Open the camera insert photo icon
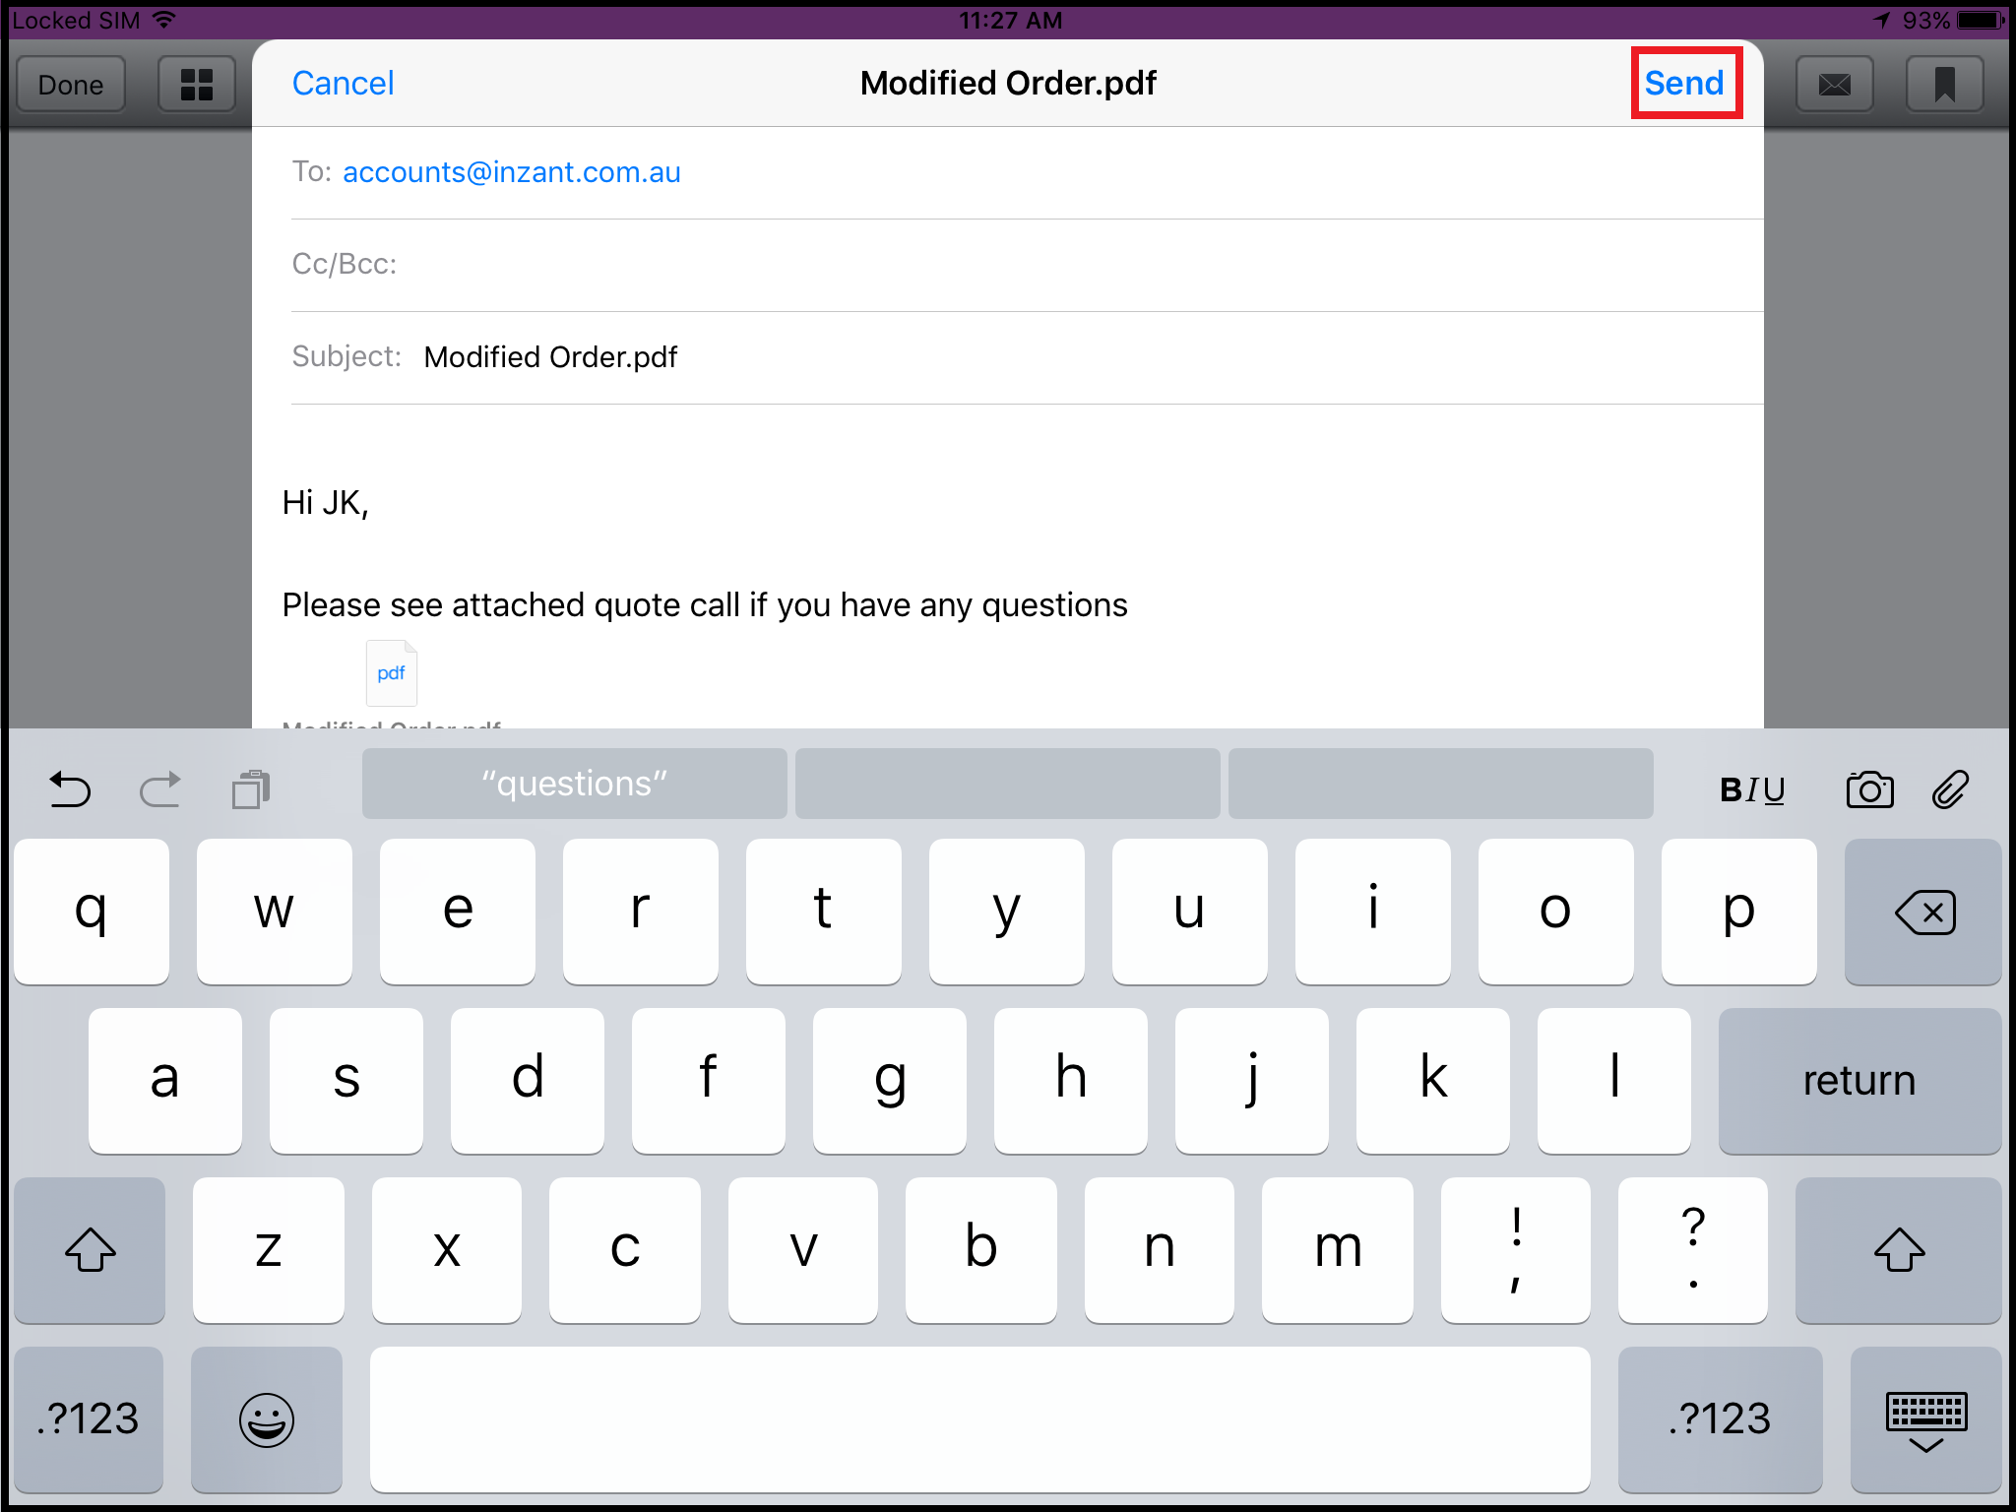This screenshot has height=1512, width=2016. click(1869, 789)
